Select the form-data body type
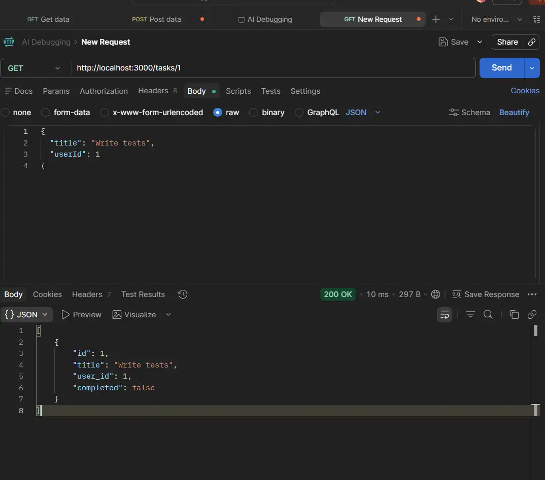The height and width of the screenshot is (480, 545). click(x=66, y=113)
